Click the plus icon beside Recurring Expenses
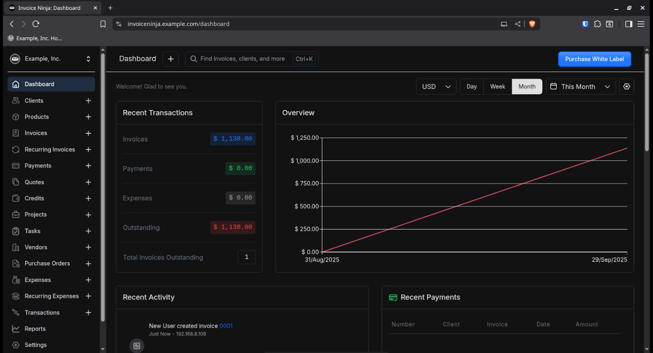Screen dimensions: 653x353 click(88, 296)
